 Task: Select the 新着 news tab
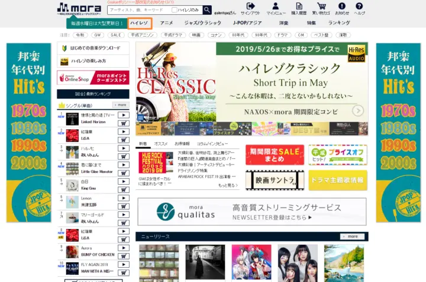pos(143,144)
